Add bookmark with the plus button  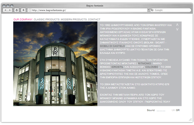(x=23, y=10)
